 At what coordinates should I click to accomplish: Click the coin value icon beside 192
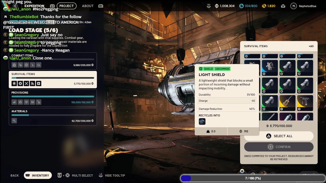pyautogui.click(x=241, y=131)
